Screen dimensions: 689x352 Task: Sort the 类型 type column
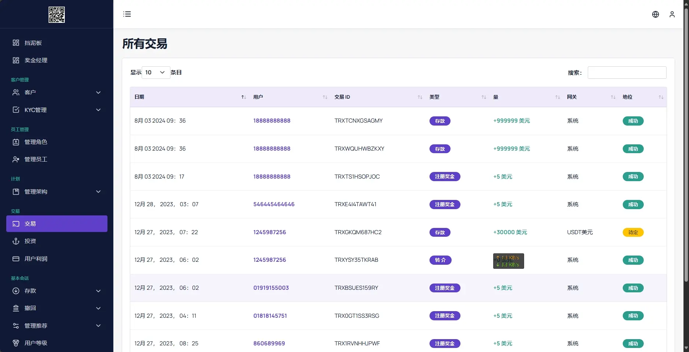(484, 97)
